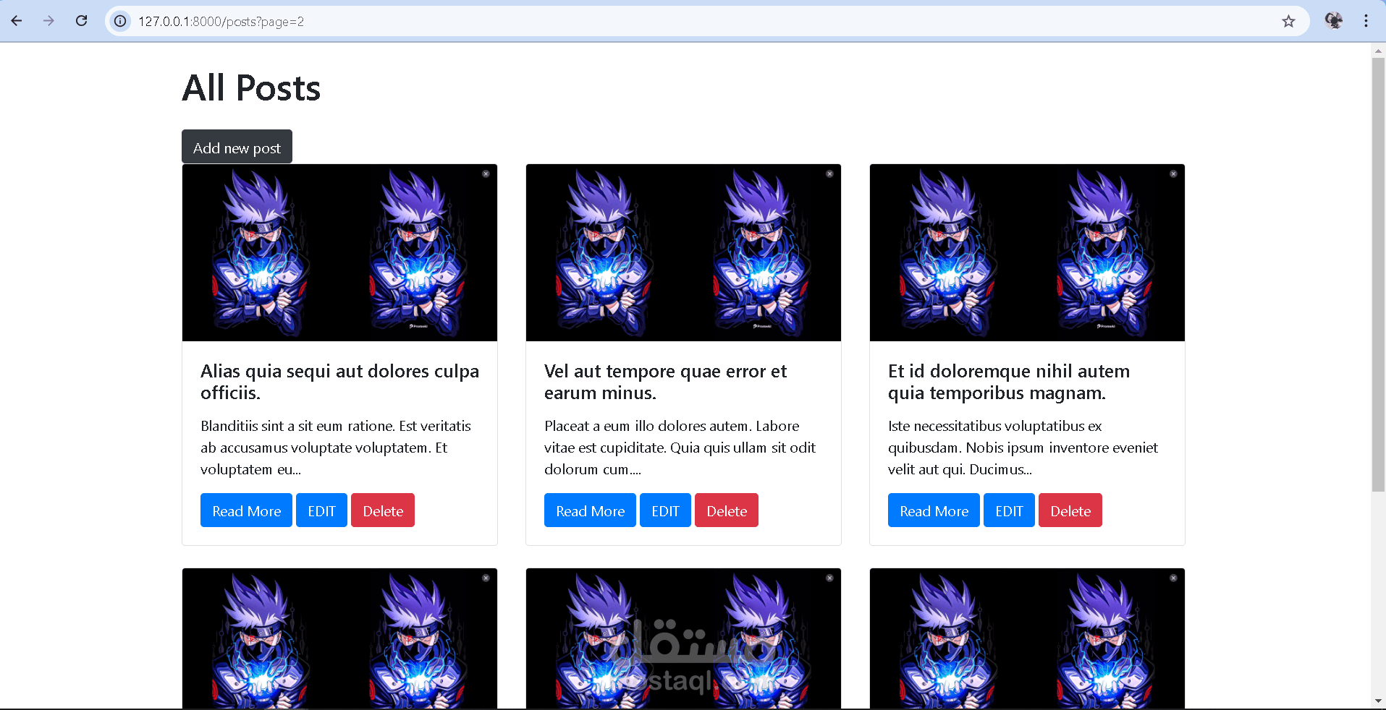1386x710 pixels.
Task: Click the 'Vel aut tempore' post image
Action: pos(683,253)
